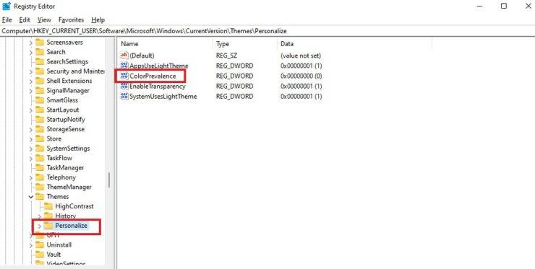Expand the StartLayout key
Image resolution: width=535 pixels, height=269 pixels.
31,110
